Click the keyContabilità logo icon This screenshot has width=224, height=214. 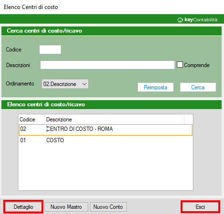[180, 20]
